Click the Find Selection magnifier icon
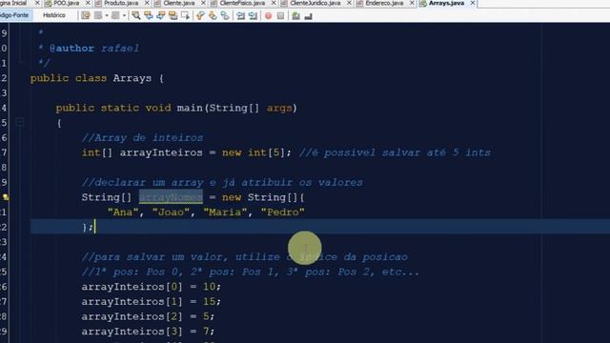This screenshot has height=343, width=610. tap(136, 15)
